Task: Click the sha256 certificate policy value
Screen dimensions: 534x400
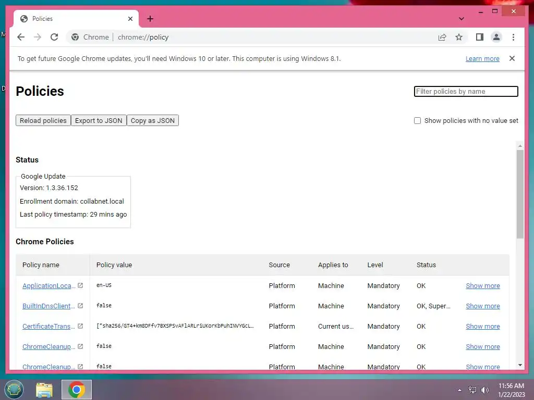Action: [175, 326]
